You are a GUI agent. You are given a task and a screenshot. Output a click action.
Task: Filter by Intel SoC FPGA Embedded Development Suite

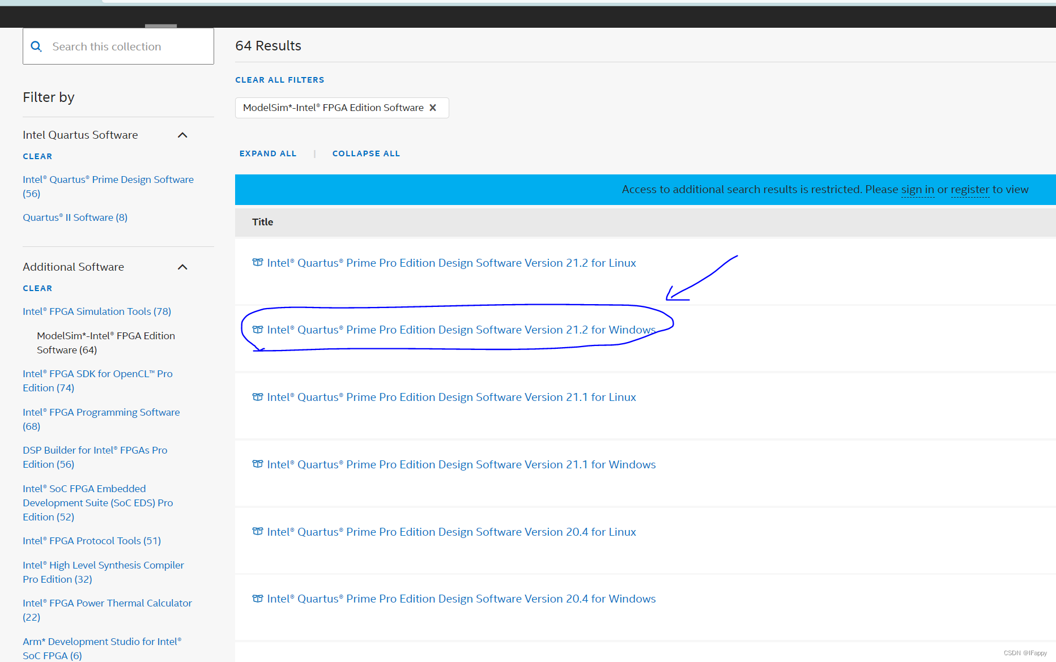[98, 502]
